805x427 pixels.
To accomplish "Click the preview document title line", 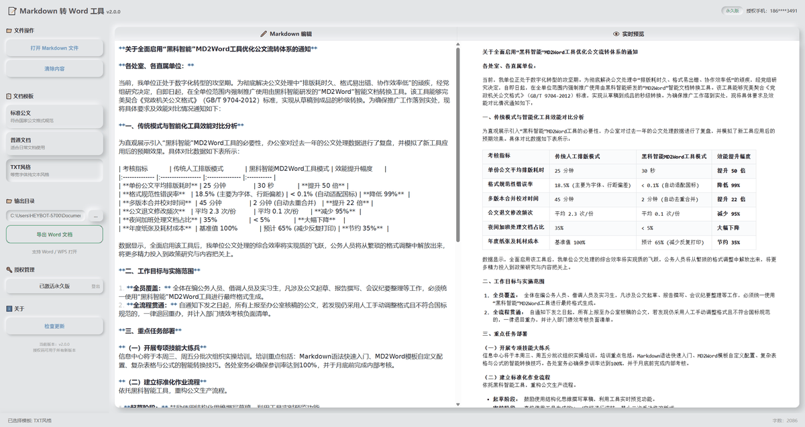I will click(x=560, y=52).
